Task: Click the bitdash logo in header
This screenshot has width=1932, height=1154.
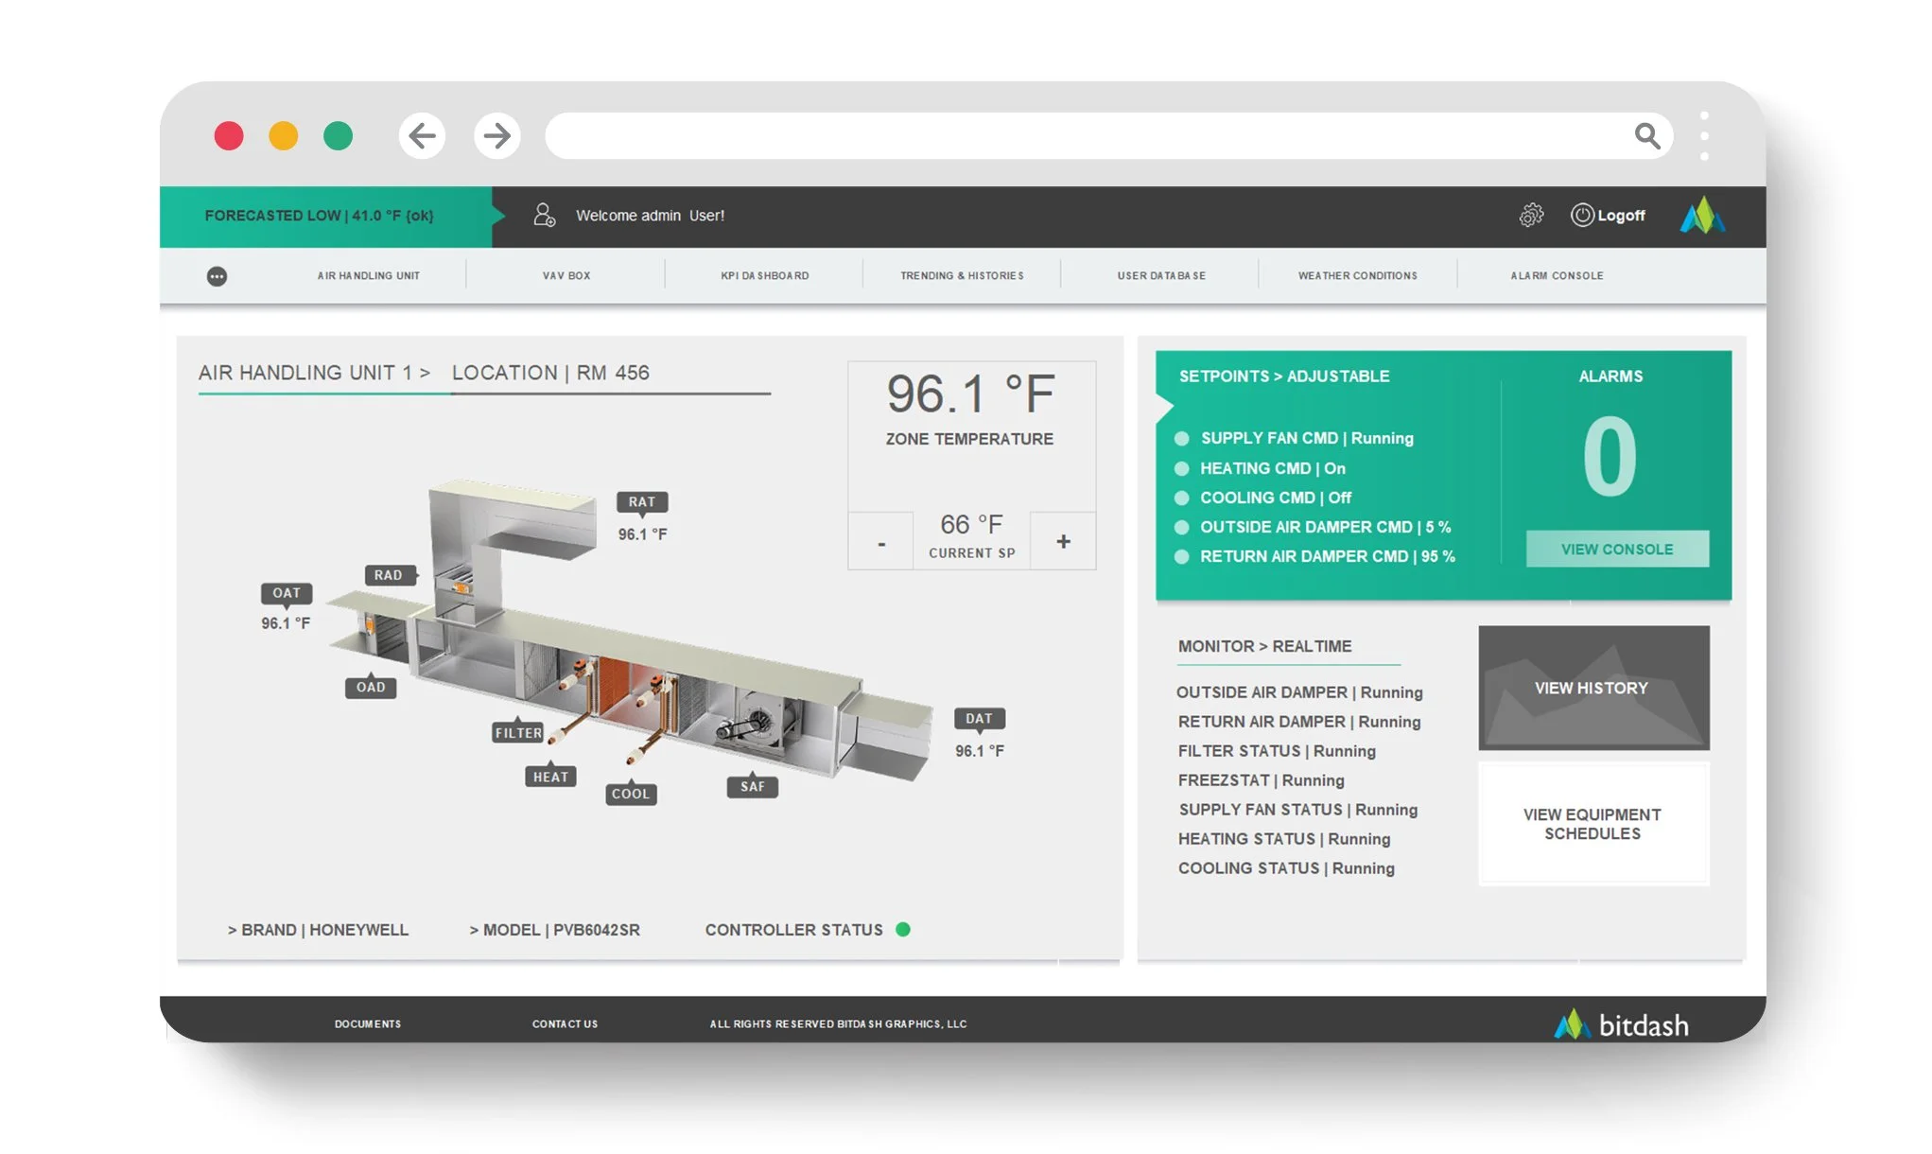Action: 1702,216
